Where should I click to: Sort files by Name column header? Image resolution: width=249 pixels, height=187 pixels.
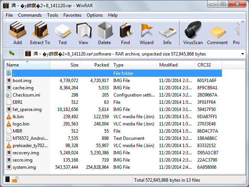(27, 65)
